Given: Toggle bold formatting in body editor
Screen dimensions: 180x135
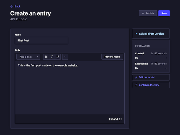Looking at the screenshot, I should [46, 57].
